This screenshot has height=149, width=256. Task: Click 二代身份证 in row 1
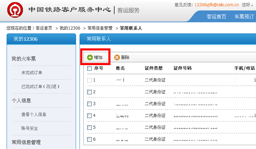pos(155,80)
